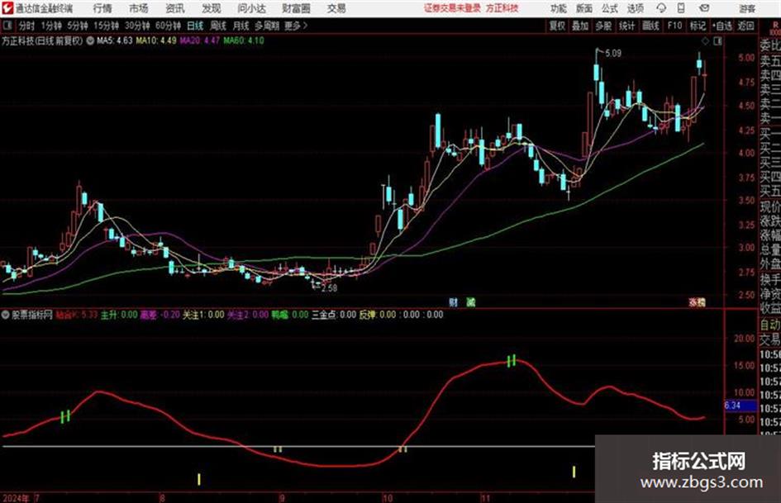Switch to 月线 monthly tab

pyautogui.click(x=241, y=26)
